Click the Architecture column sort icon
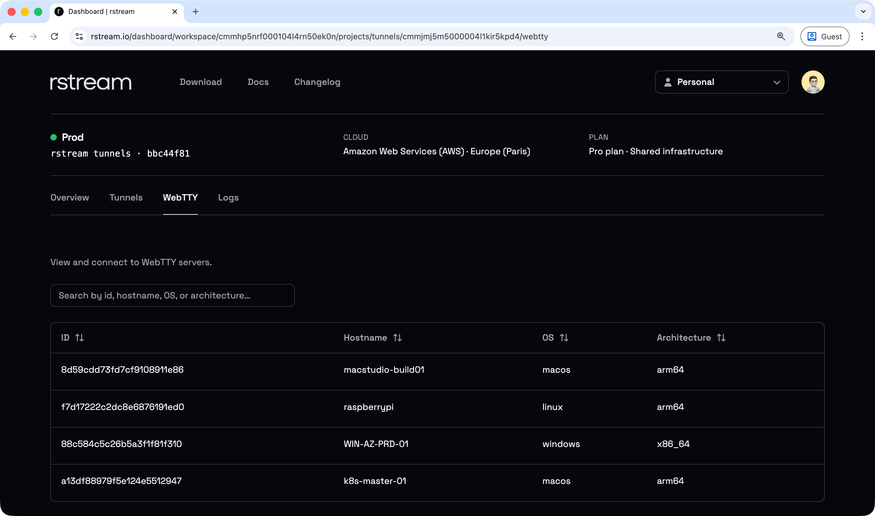Screen dimensions: 875x516 pyautogui.click(x=721, y=338)
